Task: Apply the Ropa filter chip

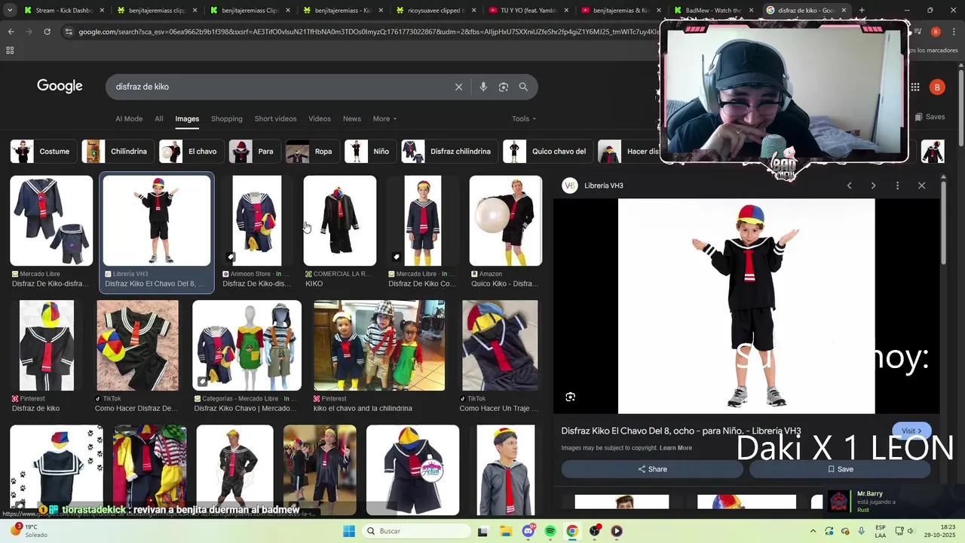Action: [312, 152]
